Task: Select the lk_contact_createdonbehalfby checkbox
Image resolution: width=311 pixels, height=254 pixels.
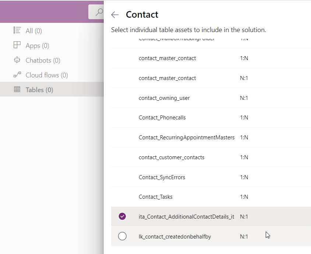Action: (x=123, y=236)
